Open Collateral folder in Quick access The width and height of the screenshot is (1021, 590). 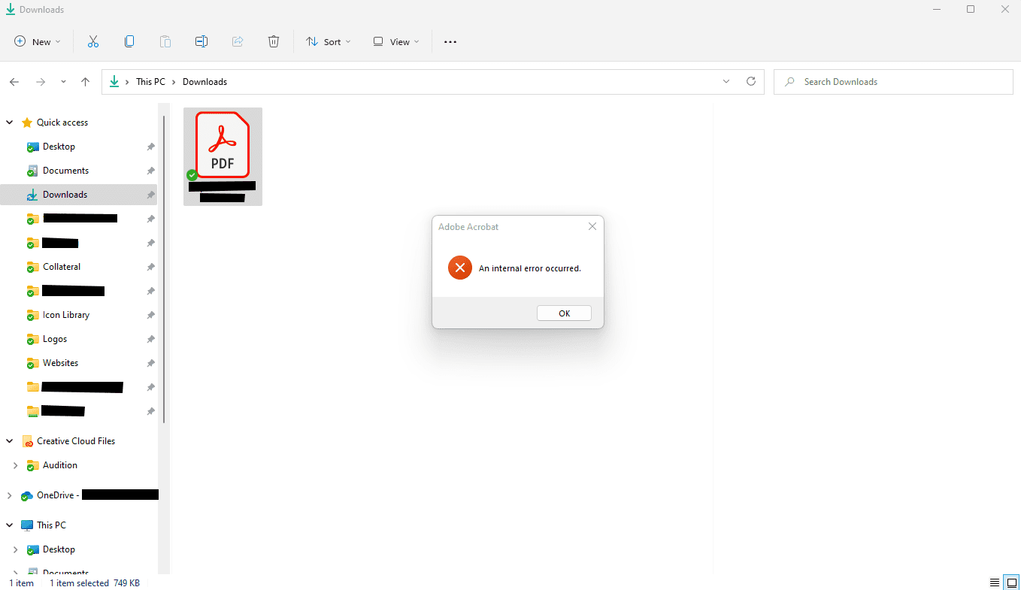61,267
